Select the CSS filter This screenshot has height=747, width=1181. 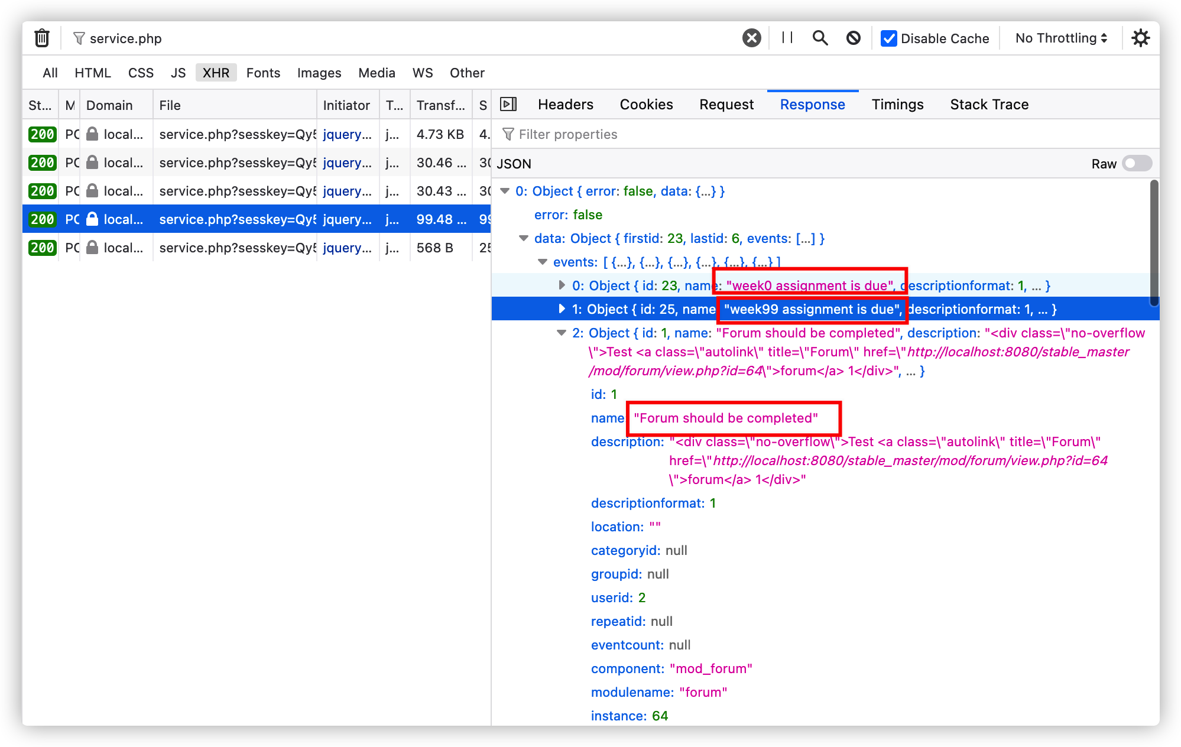tap(141, 73)
